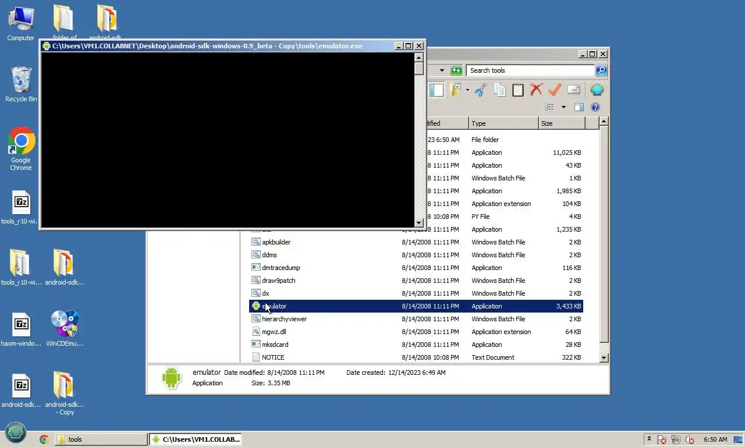Click the Type column header
Viewport: 745px width, 447px height.
tap(503, 123)
